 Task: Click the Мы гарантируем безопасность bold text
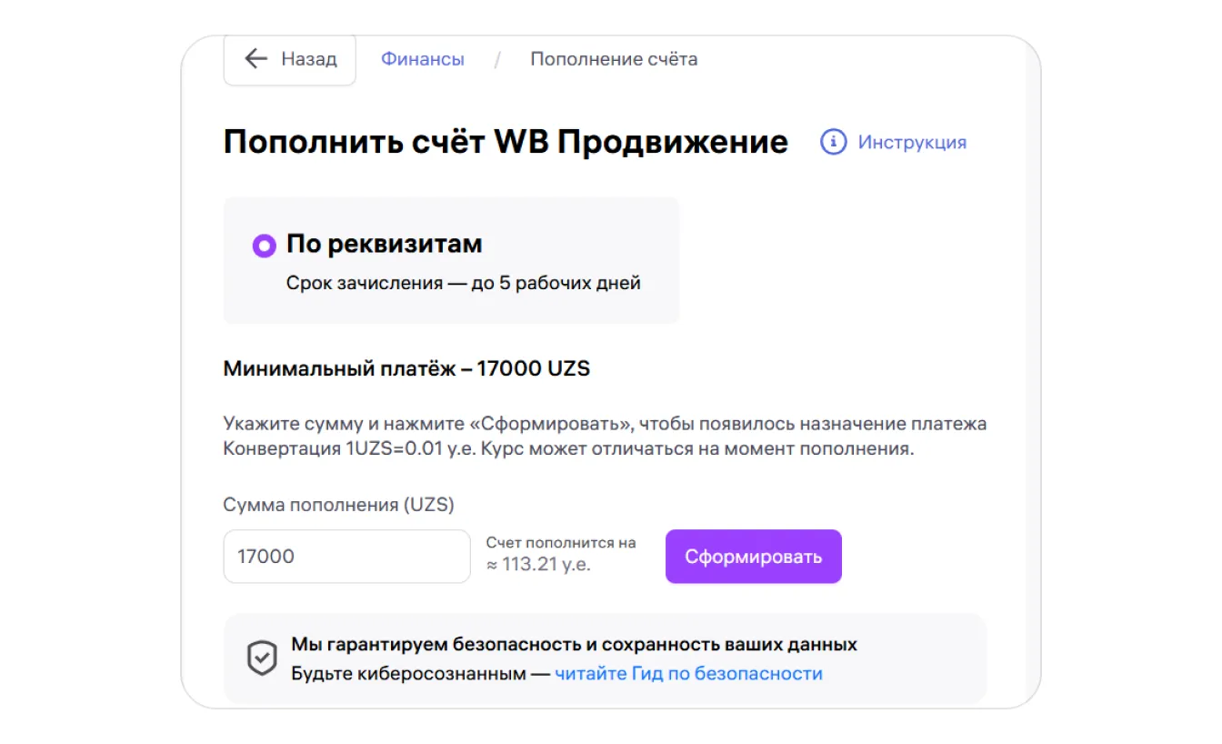click(x=574, y=644)
